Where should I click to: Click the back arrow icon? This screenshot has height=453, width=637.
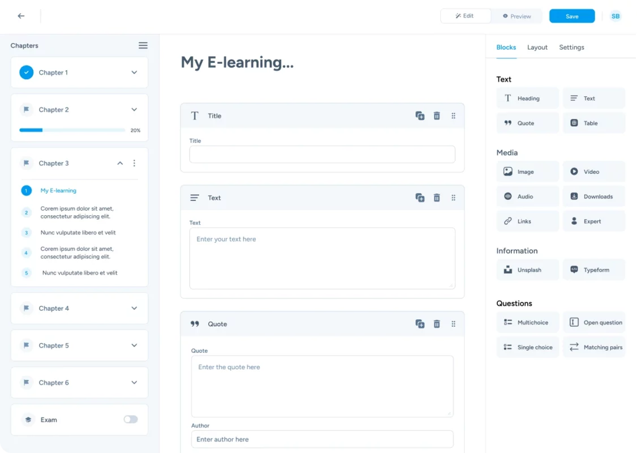pos(21,16)
